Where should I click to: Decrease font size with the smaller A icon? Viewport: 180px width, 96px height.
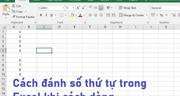[x=84, y=8]
